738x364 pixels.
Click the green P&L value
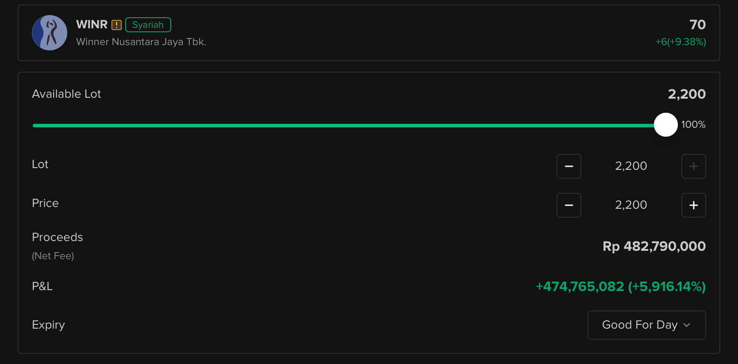click(x=620, y=287)
